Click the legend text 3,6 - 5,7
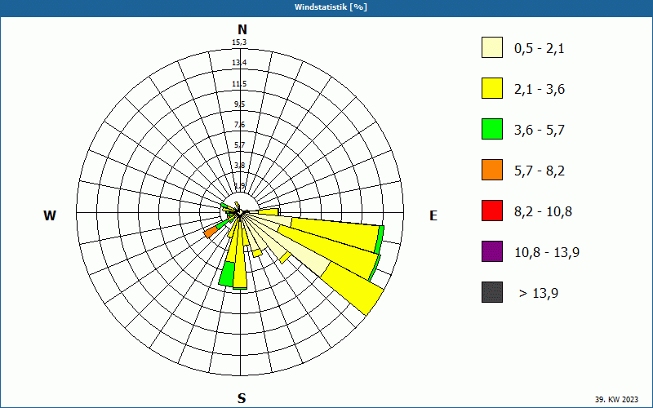Image resolution: width=653 pixels, height=408 pixels. tap(540, 131)
